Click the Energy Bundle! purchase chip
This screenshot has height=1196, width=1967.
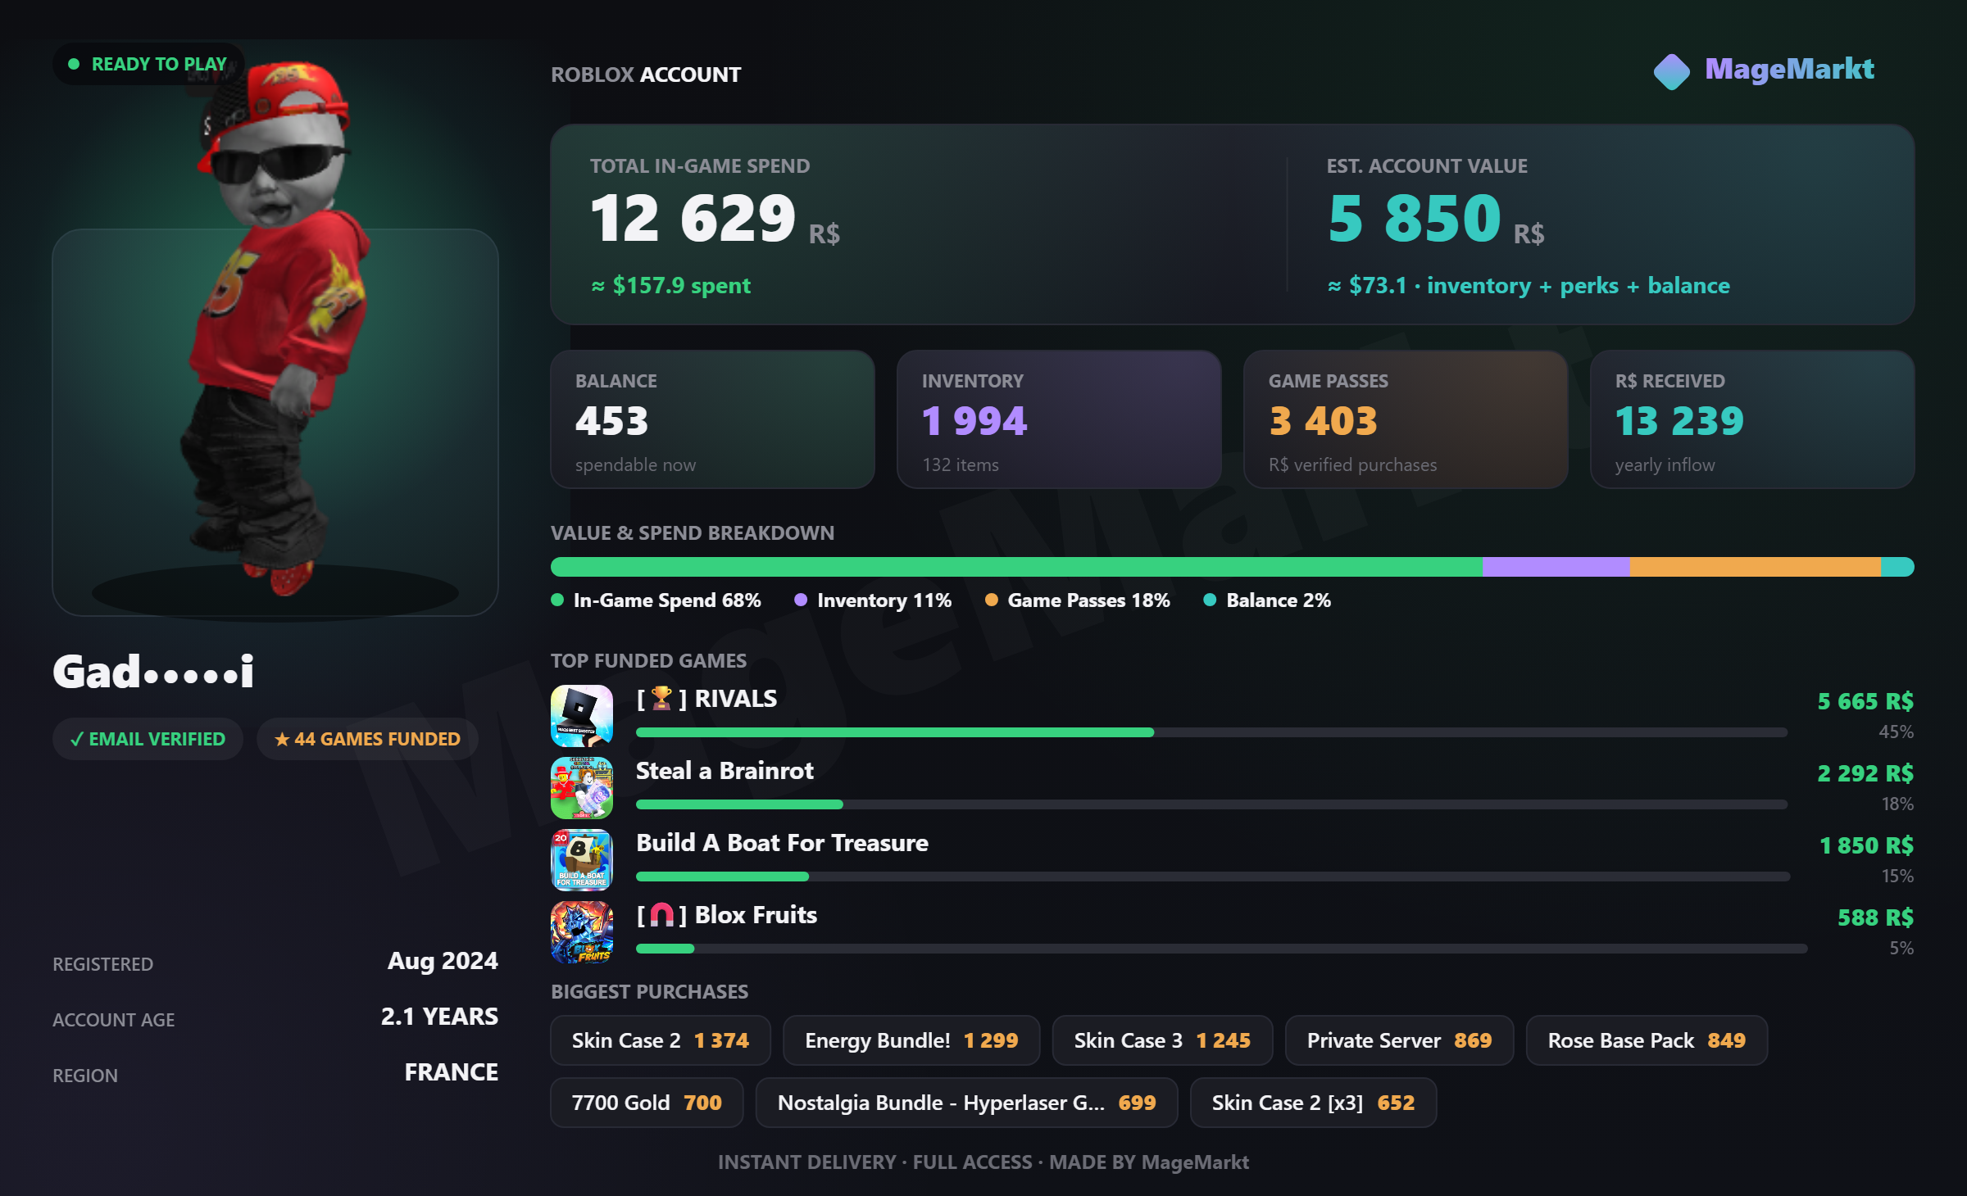click(911, 1040)
